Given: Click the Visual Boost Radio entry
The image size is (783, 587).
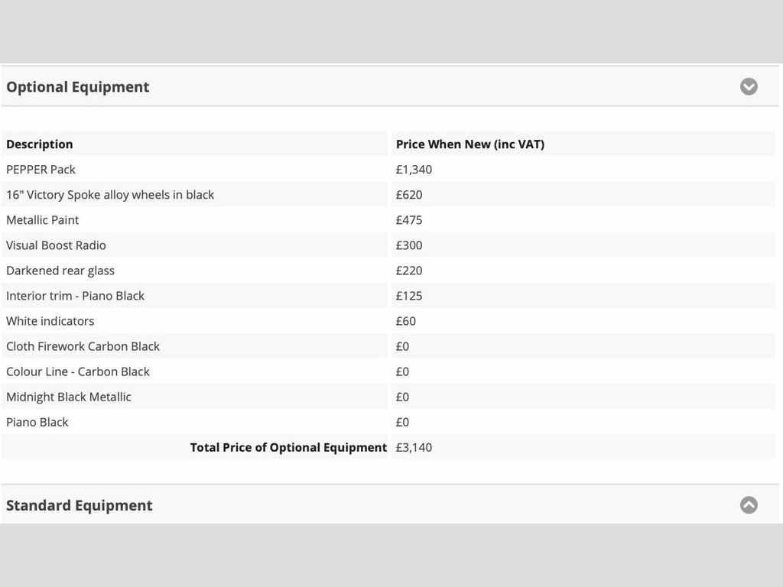Looking at the screenshot, I should (56, 245).
